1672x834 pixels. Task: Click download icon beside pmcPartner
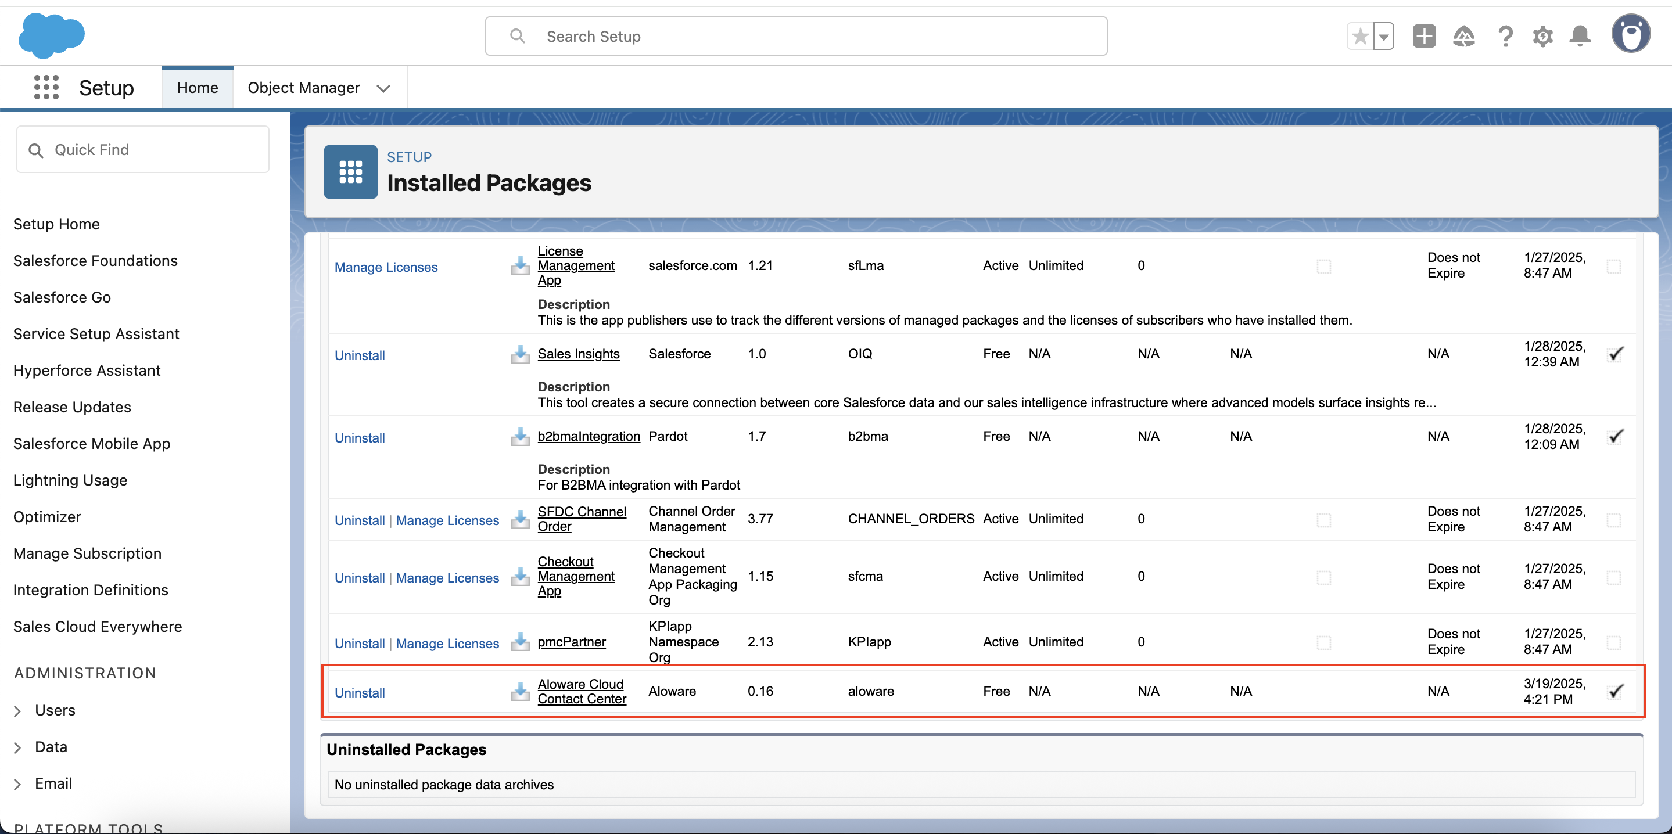coord(520,642)
